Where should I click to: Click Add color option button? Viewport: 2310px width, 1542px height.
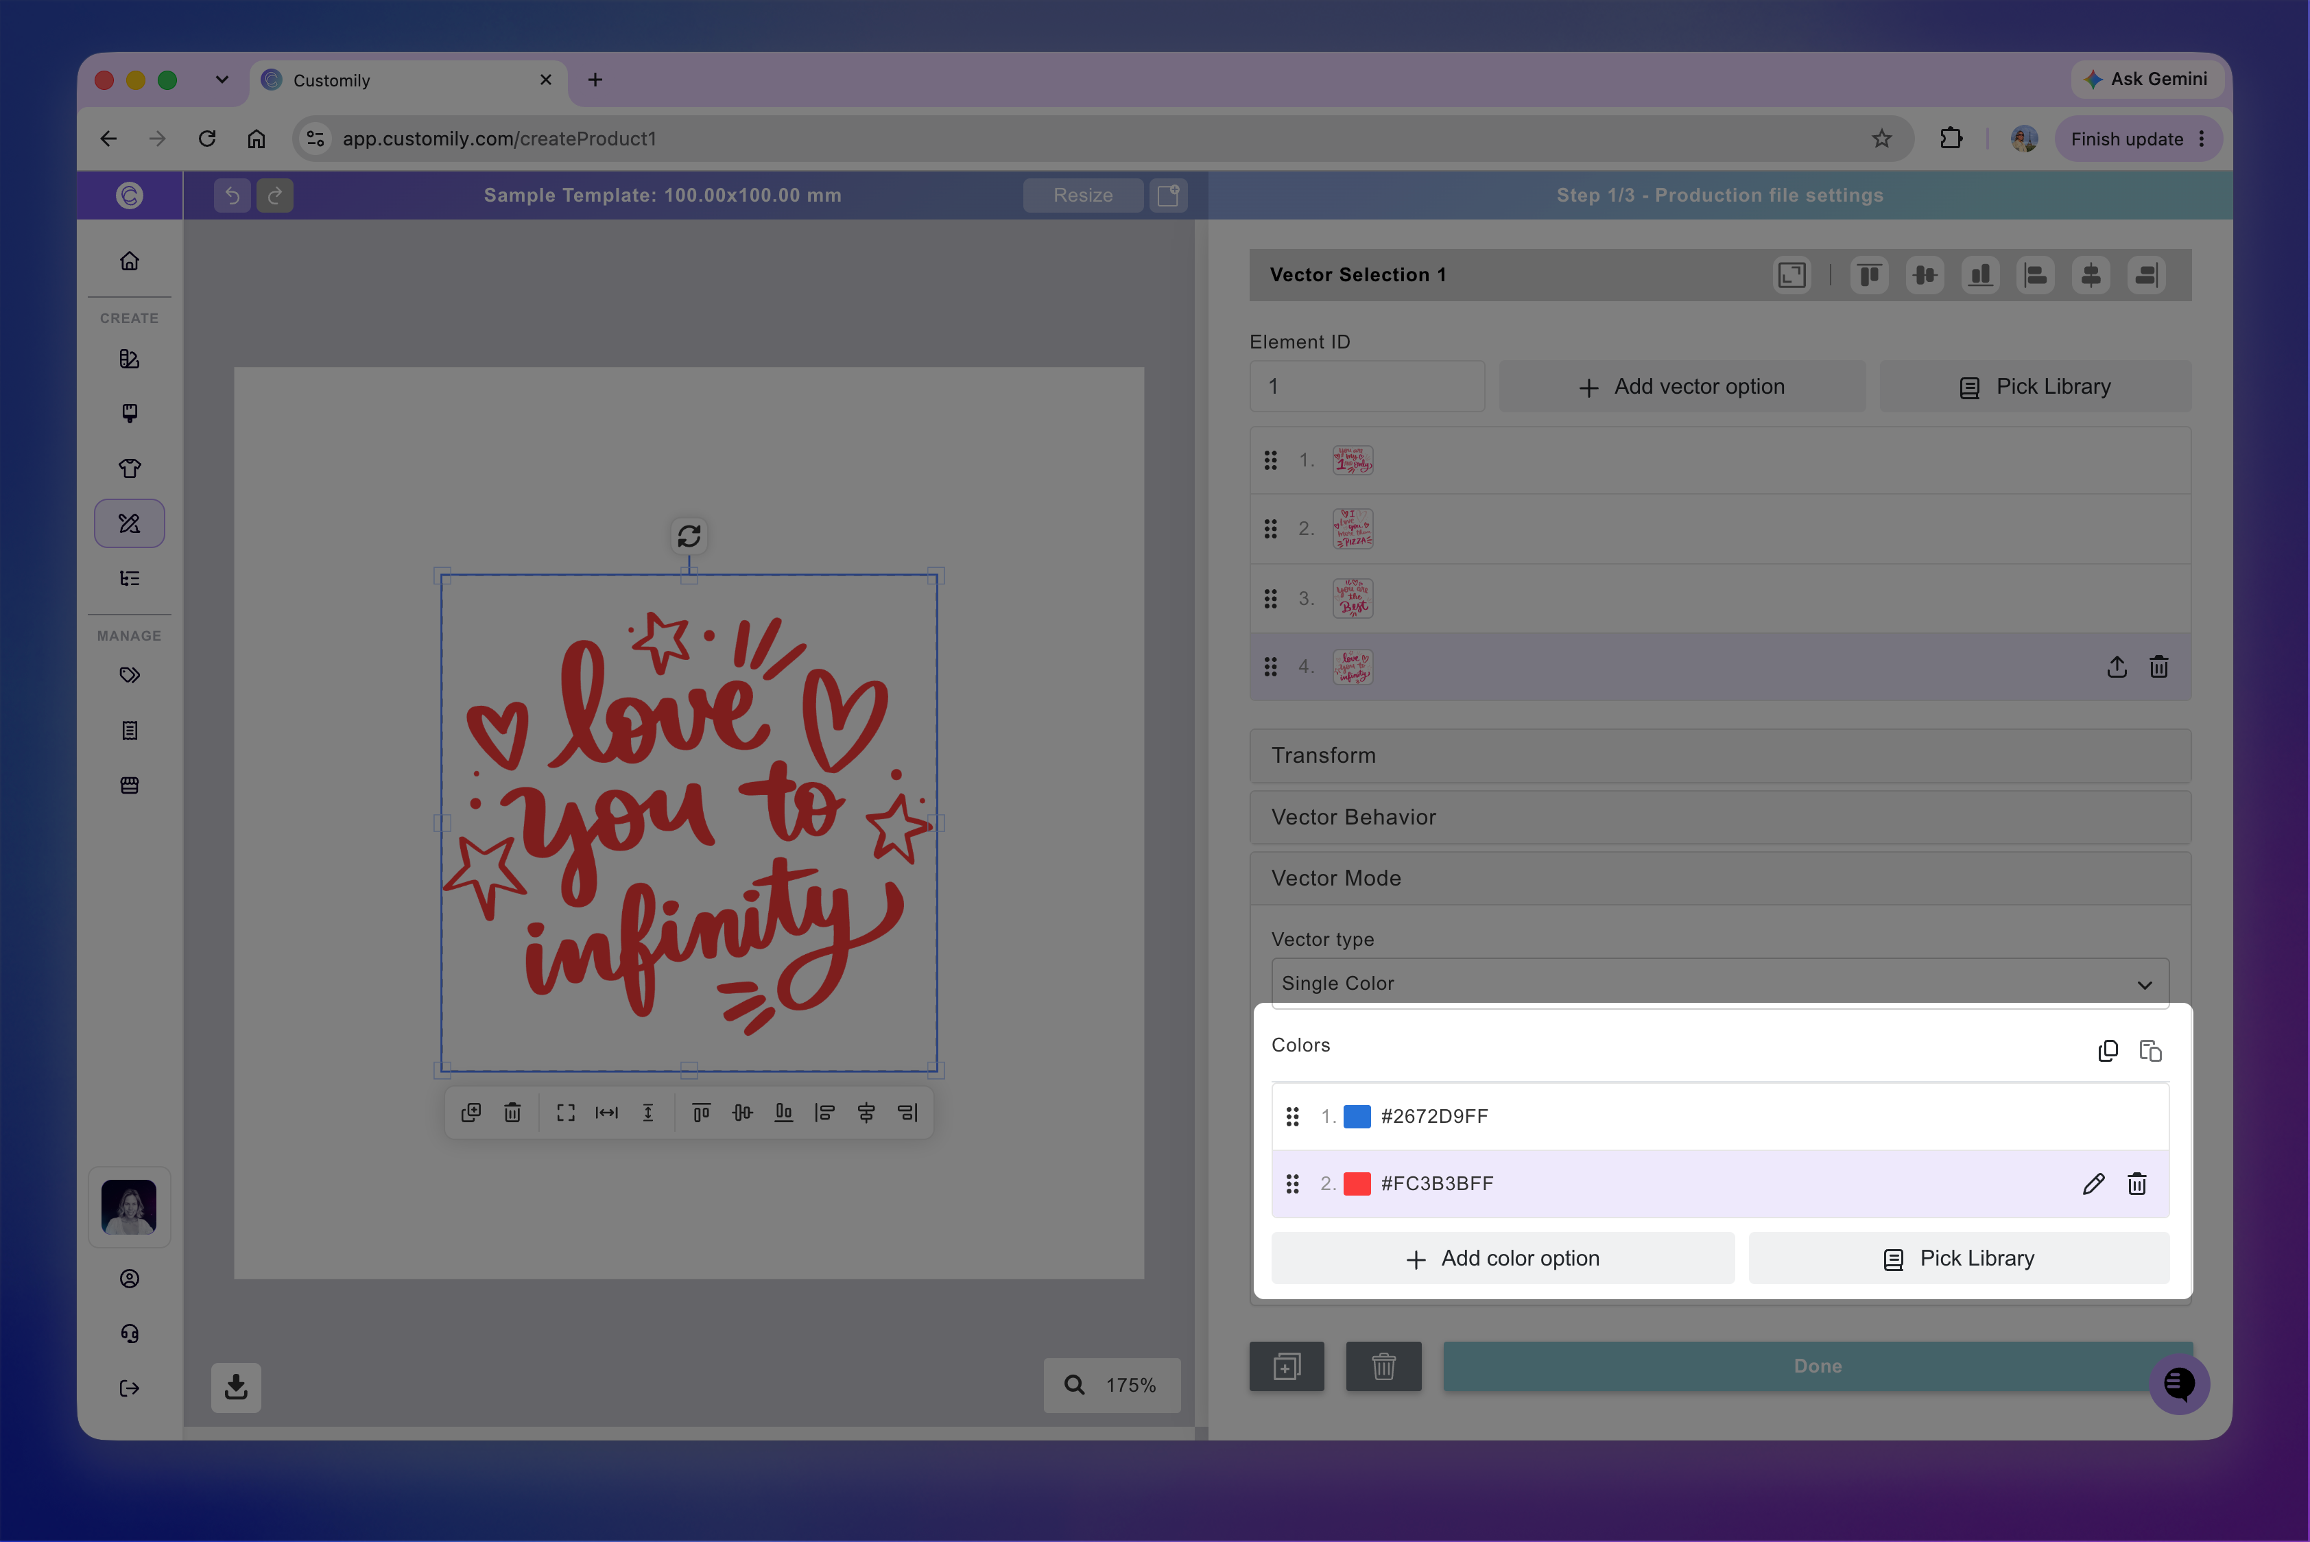(x=1503, y=1259)
